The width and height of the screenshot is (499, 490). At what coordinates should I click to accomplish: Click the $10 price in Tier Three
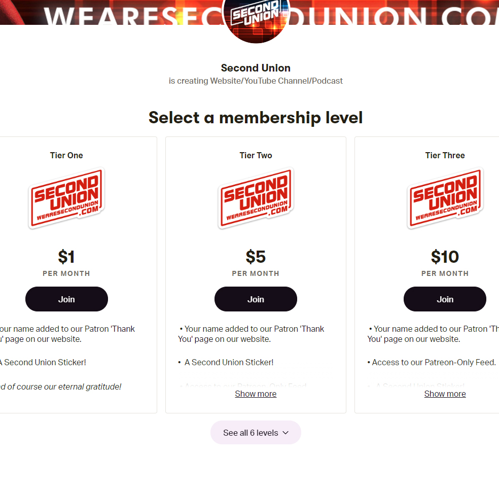pyautogui.click(x=445, y=257)
